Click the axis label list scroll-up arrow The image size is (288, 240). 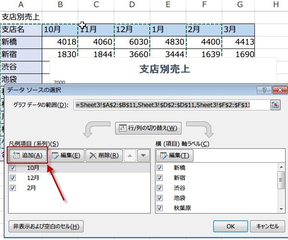281,167
